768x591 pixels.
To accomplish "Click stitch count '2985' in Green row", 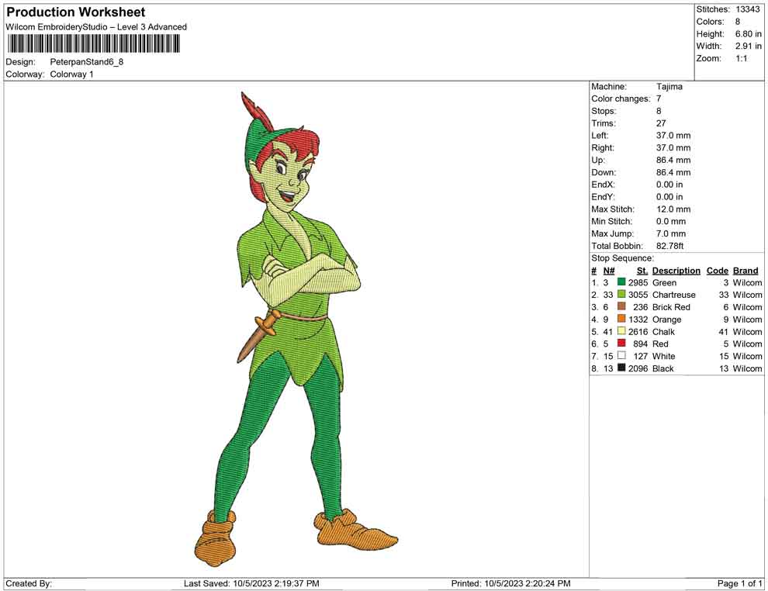I will pyautogui.click(x=638, y=282).
